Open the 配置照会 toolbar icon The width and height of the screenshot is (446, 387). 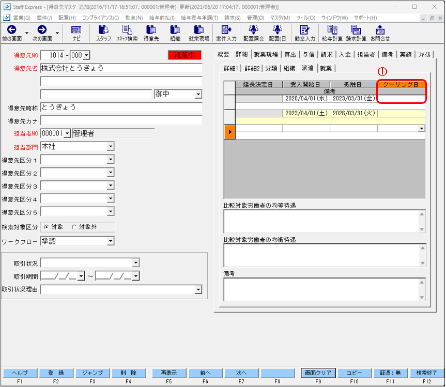click(x=253, y=29)
